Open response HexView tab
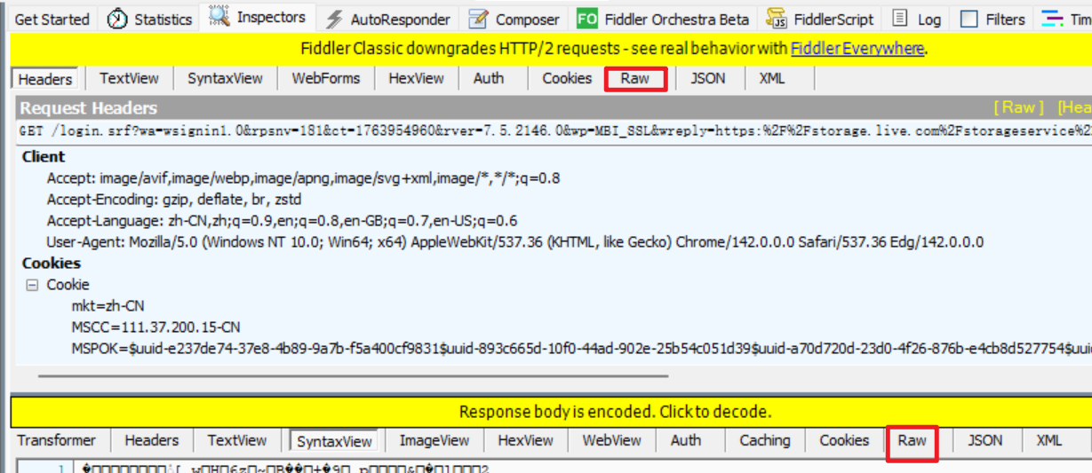 525,440
